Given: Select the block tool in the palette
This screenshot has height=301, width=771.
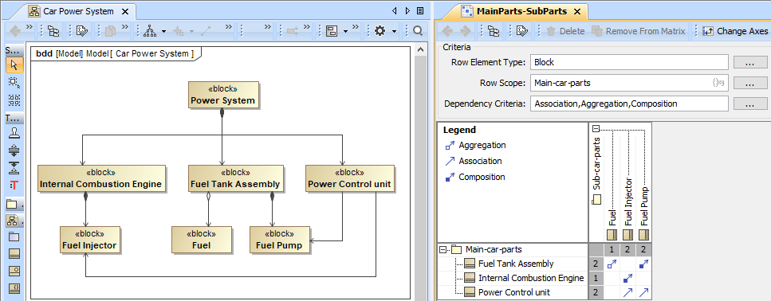Looking at the screenshot, I should tap(14, 254).
